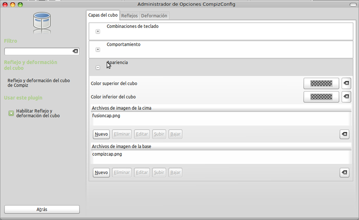Reset Color inferior del cubo to default
Screen dimensions: 359x220
pos(346,97)
